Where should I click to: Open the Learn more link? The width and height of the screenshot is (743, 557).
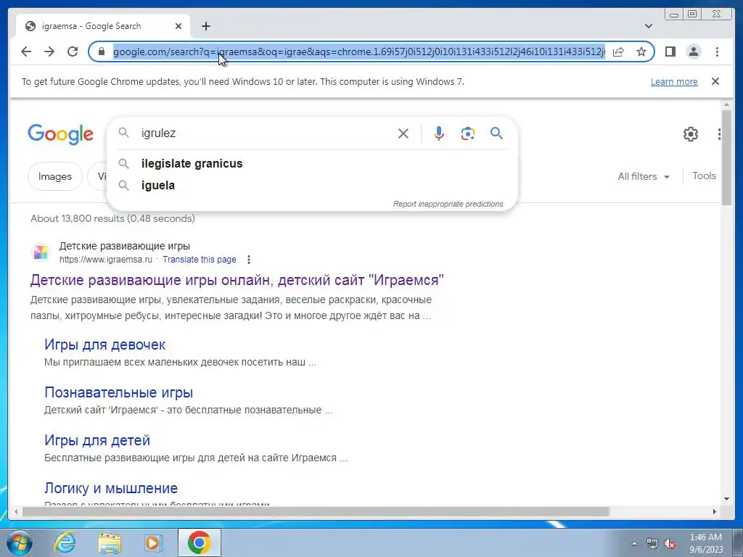point(674,81)
